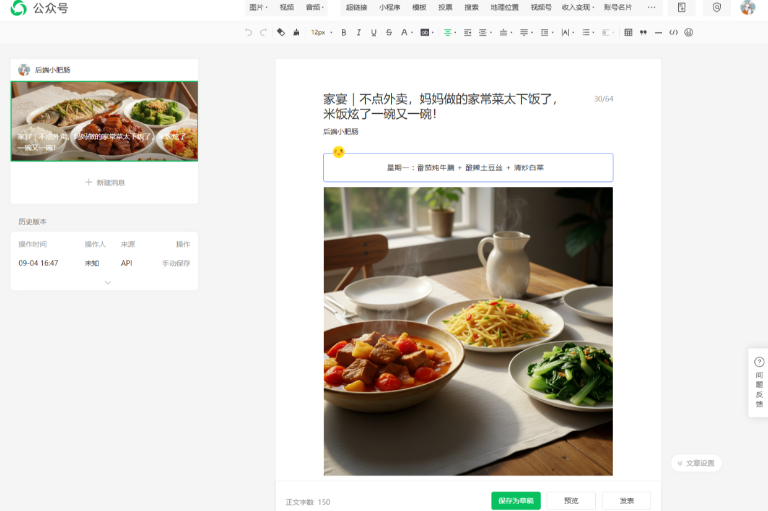The width and height of the screenshot is (768, 511).
Task: Insert a code block via toolbar
Action: tap(673, 32)
